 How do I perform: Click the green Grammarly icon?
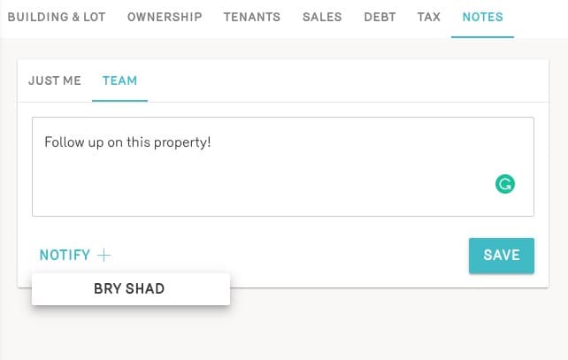point(505,184)
